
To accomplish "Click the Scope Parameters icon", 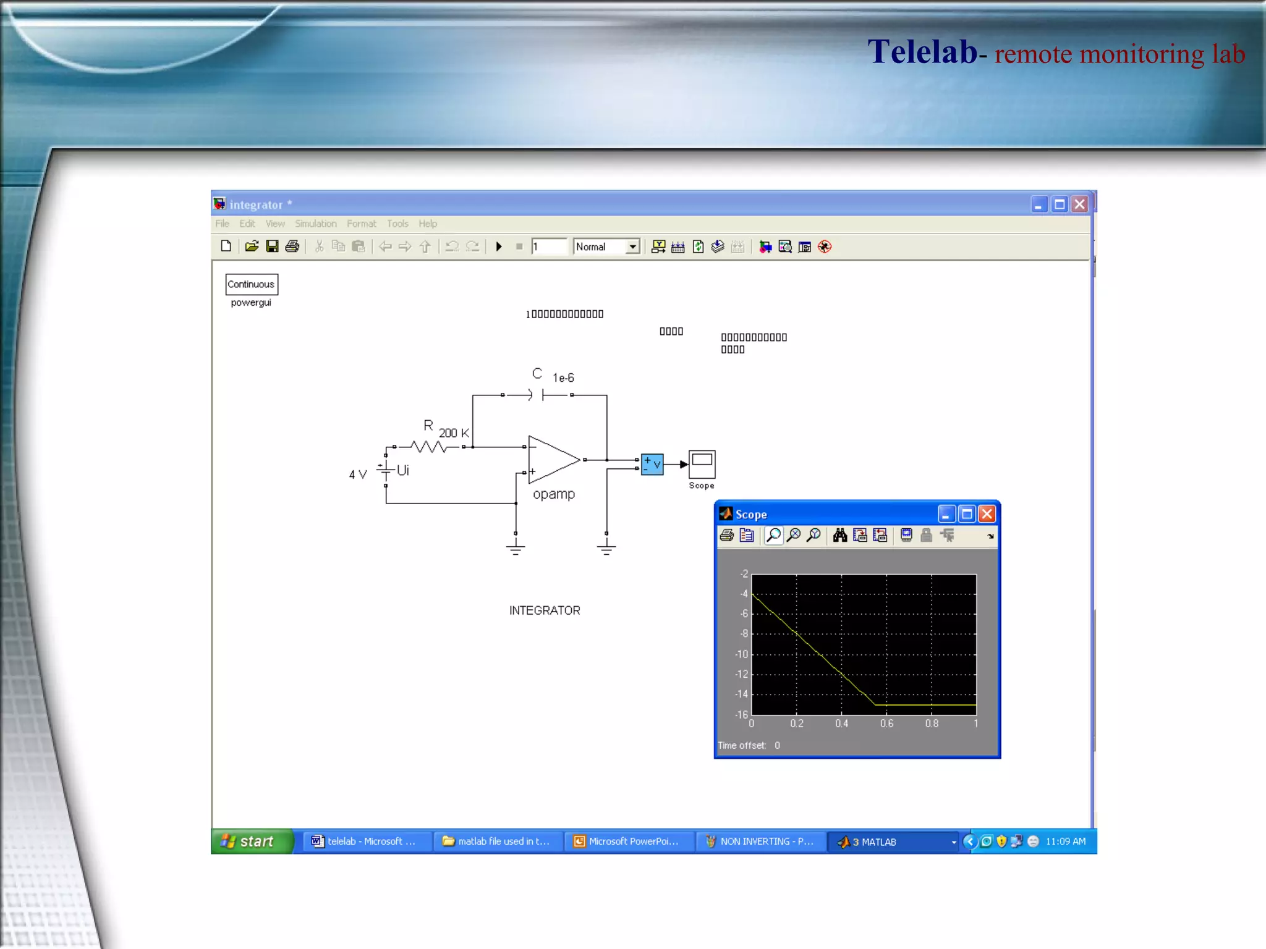I will coord(747,535).
